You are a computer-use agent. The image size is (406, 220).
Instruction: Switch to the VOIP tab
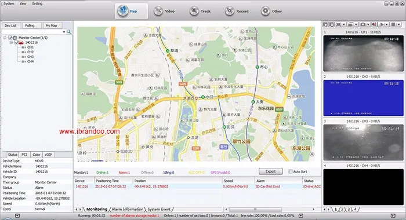click(48, 155)
